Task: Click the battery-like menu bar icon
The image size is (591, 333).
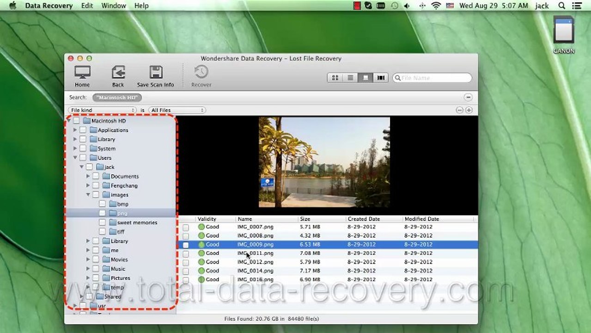Action: tap(381, 6)
